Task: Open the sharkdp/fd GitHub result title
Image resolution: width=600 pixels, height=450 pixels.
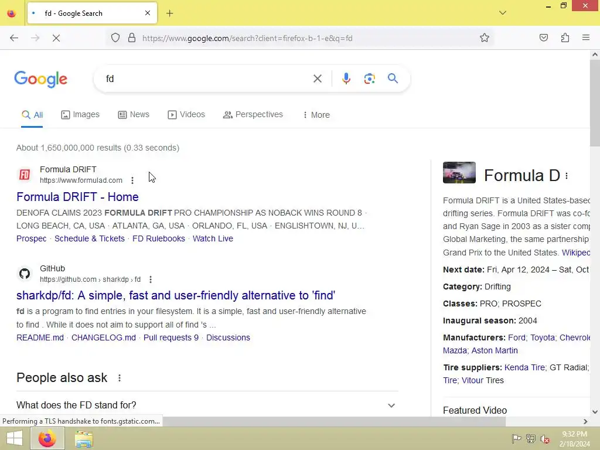Action: [x=176, y=295]
